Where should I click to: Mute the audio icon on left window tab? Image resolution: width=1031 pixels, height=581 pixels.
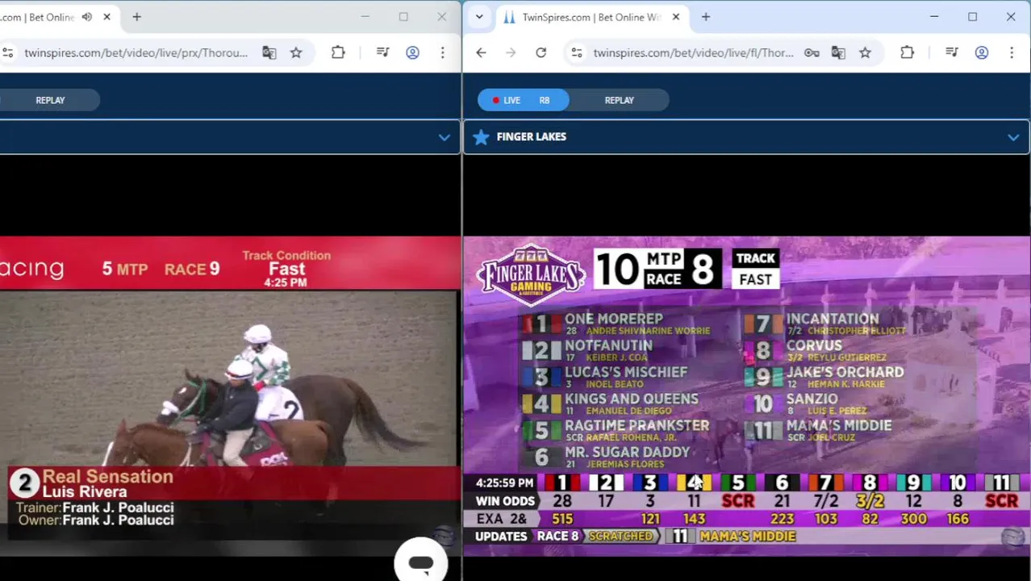pyautogui.click(x=87, y=17)
